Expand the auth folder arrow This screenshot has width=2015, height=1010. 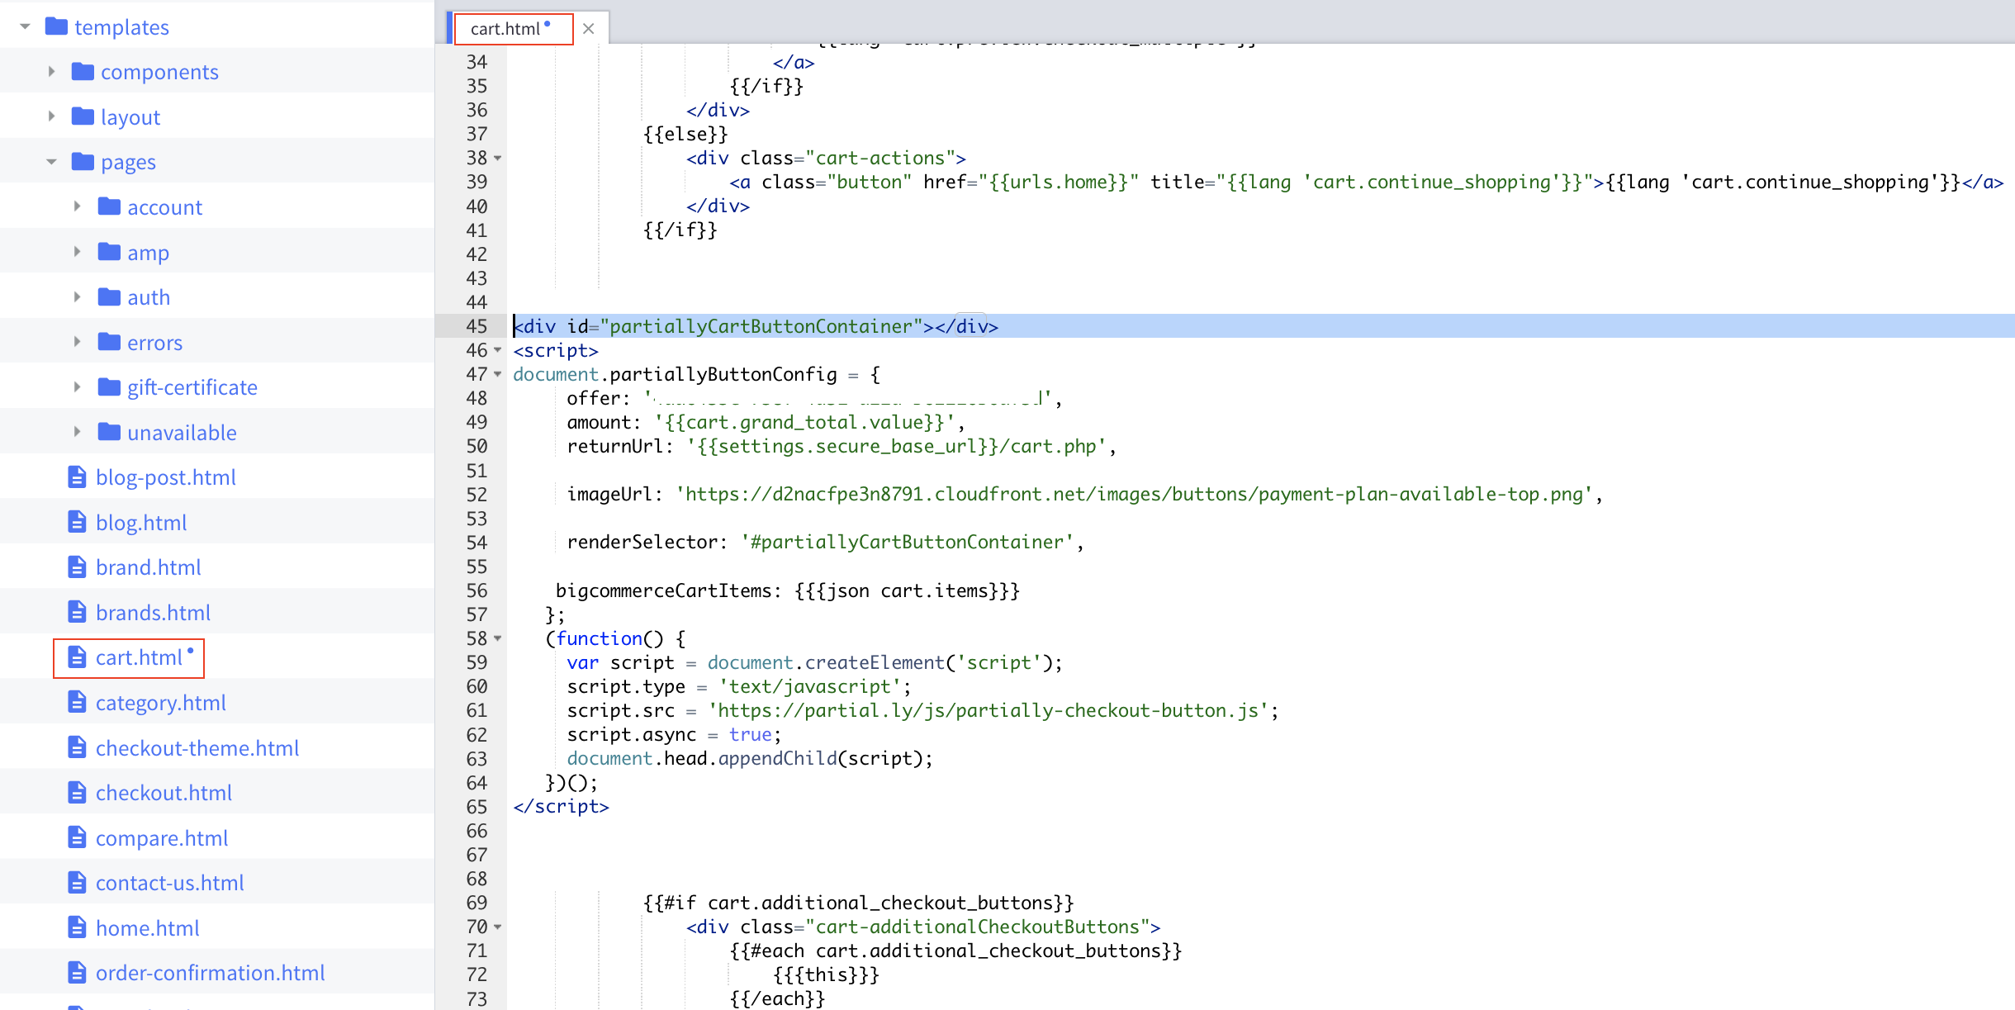[77, 296]
